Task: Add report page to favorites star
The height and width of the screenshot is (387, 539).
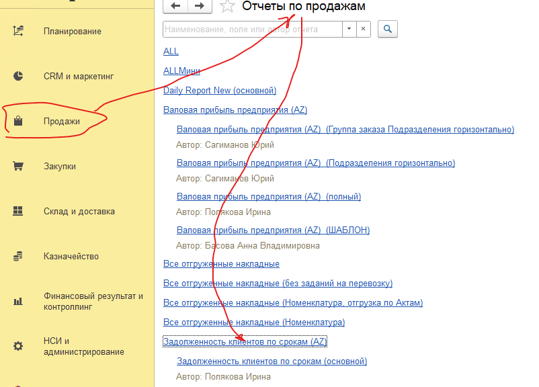Action: coord(228,7)
